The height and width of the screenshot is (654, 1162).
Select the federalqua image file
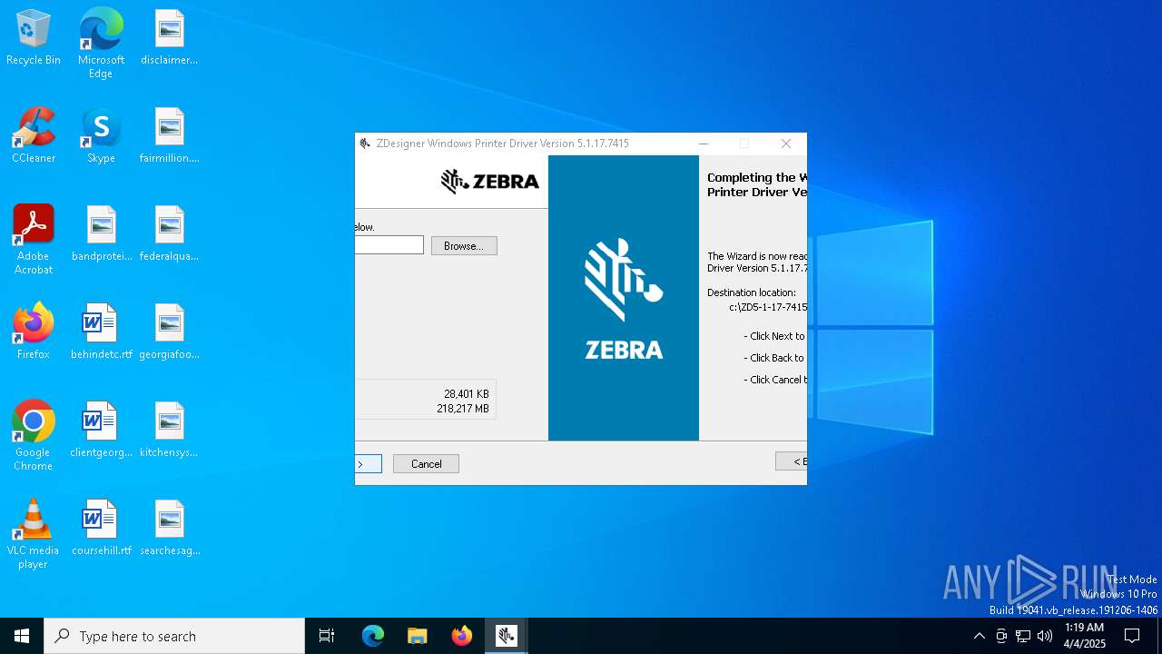169,234
